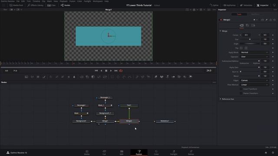Play the composition forward
Viewport: 278px width, 156px height.
tap(111, 71)
